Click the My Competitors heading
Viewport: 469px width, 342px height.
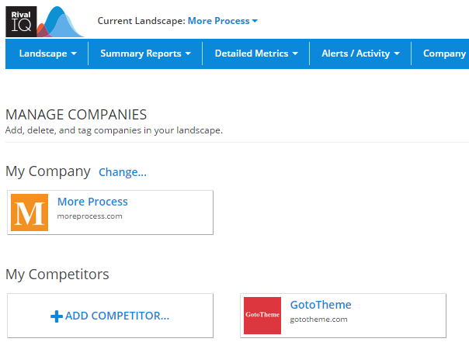57,275
